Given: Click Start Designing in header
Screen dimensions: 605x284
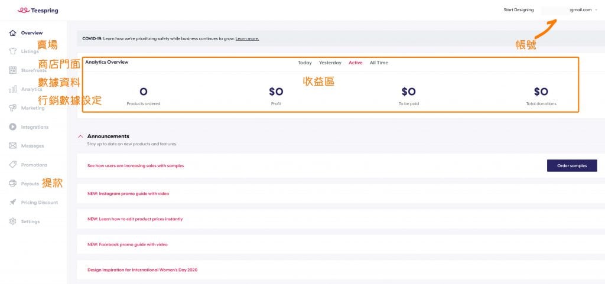Looking at the screenshot, I should coord(519,10).
